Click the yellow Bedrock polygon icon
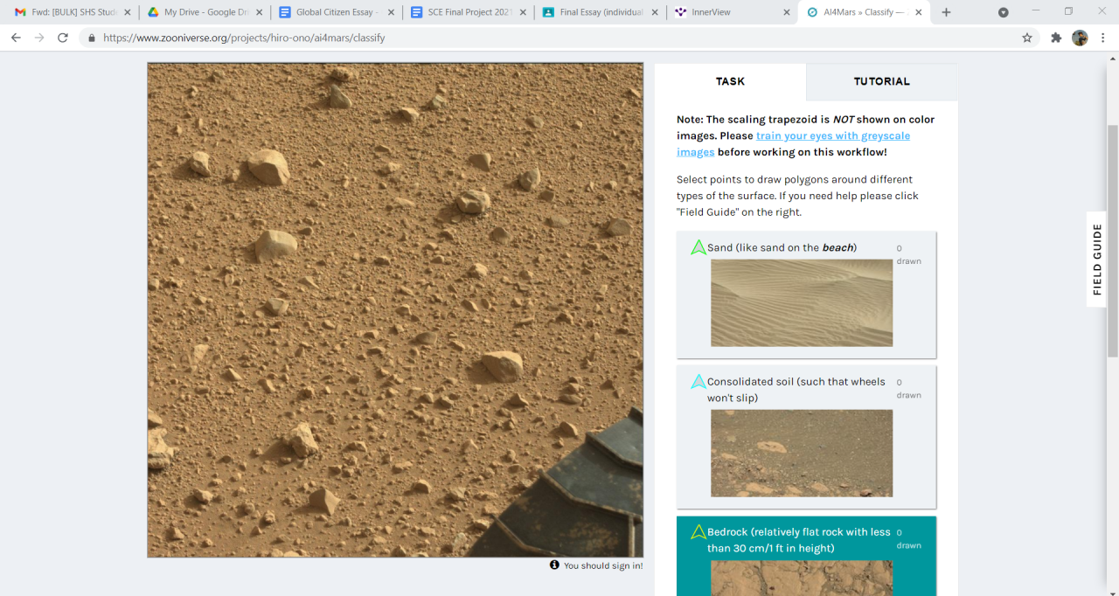This screenshot has width=1119, height=596. 699,531
